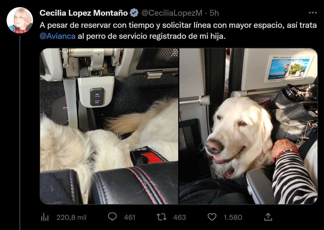This screenshot has height=230, width=324.
Task: Open the three-dot more options menu
Action: [313, 13]
